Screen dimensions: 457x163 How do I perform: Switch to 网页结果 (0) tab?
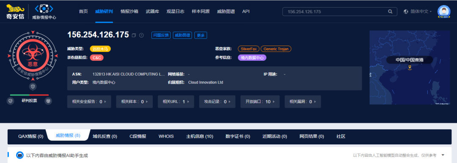[x=311, y=136]
